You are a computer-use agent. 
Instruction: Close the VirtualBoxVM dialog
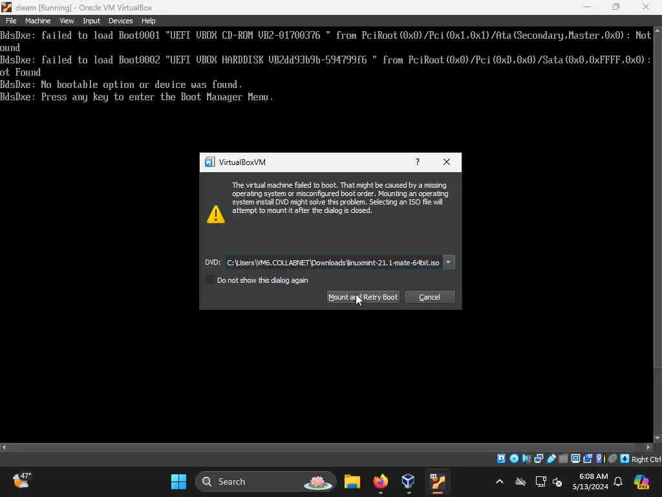447,162
